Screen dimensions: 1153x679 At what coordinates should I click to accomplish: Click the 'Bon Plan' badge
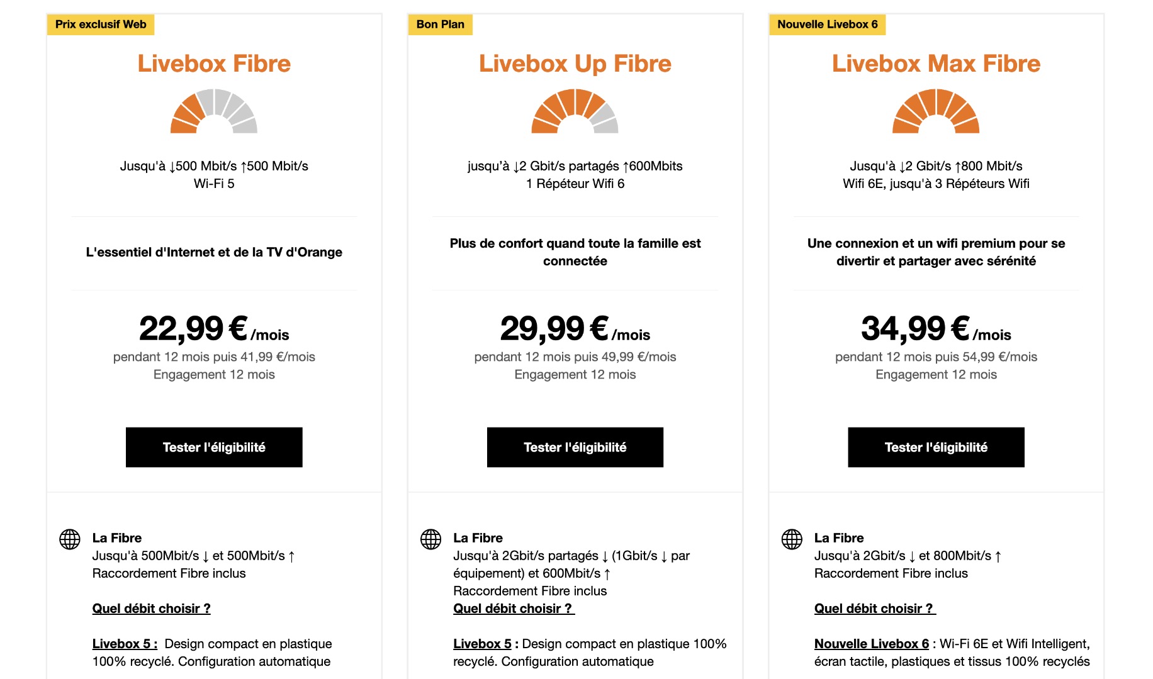[441, 25]
